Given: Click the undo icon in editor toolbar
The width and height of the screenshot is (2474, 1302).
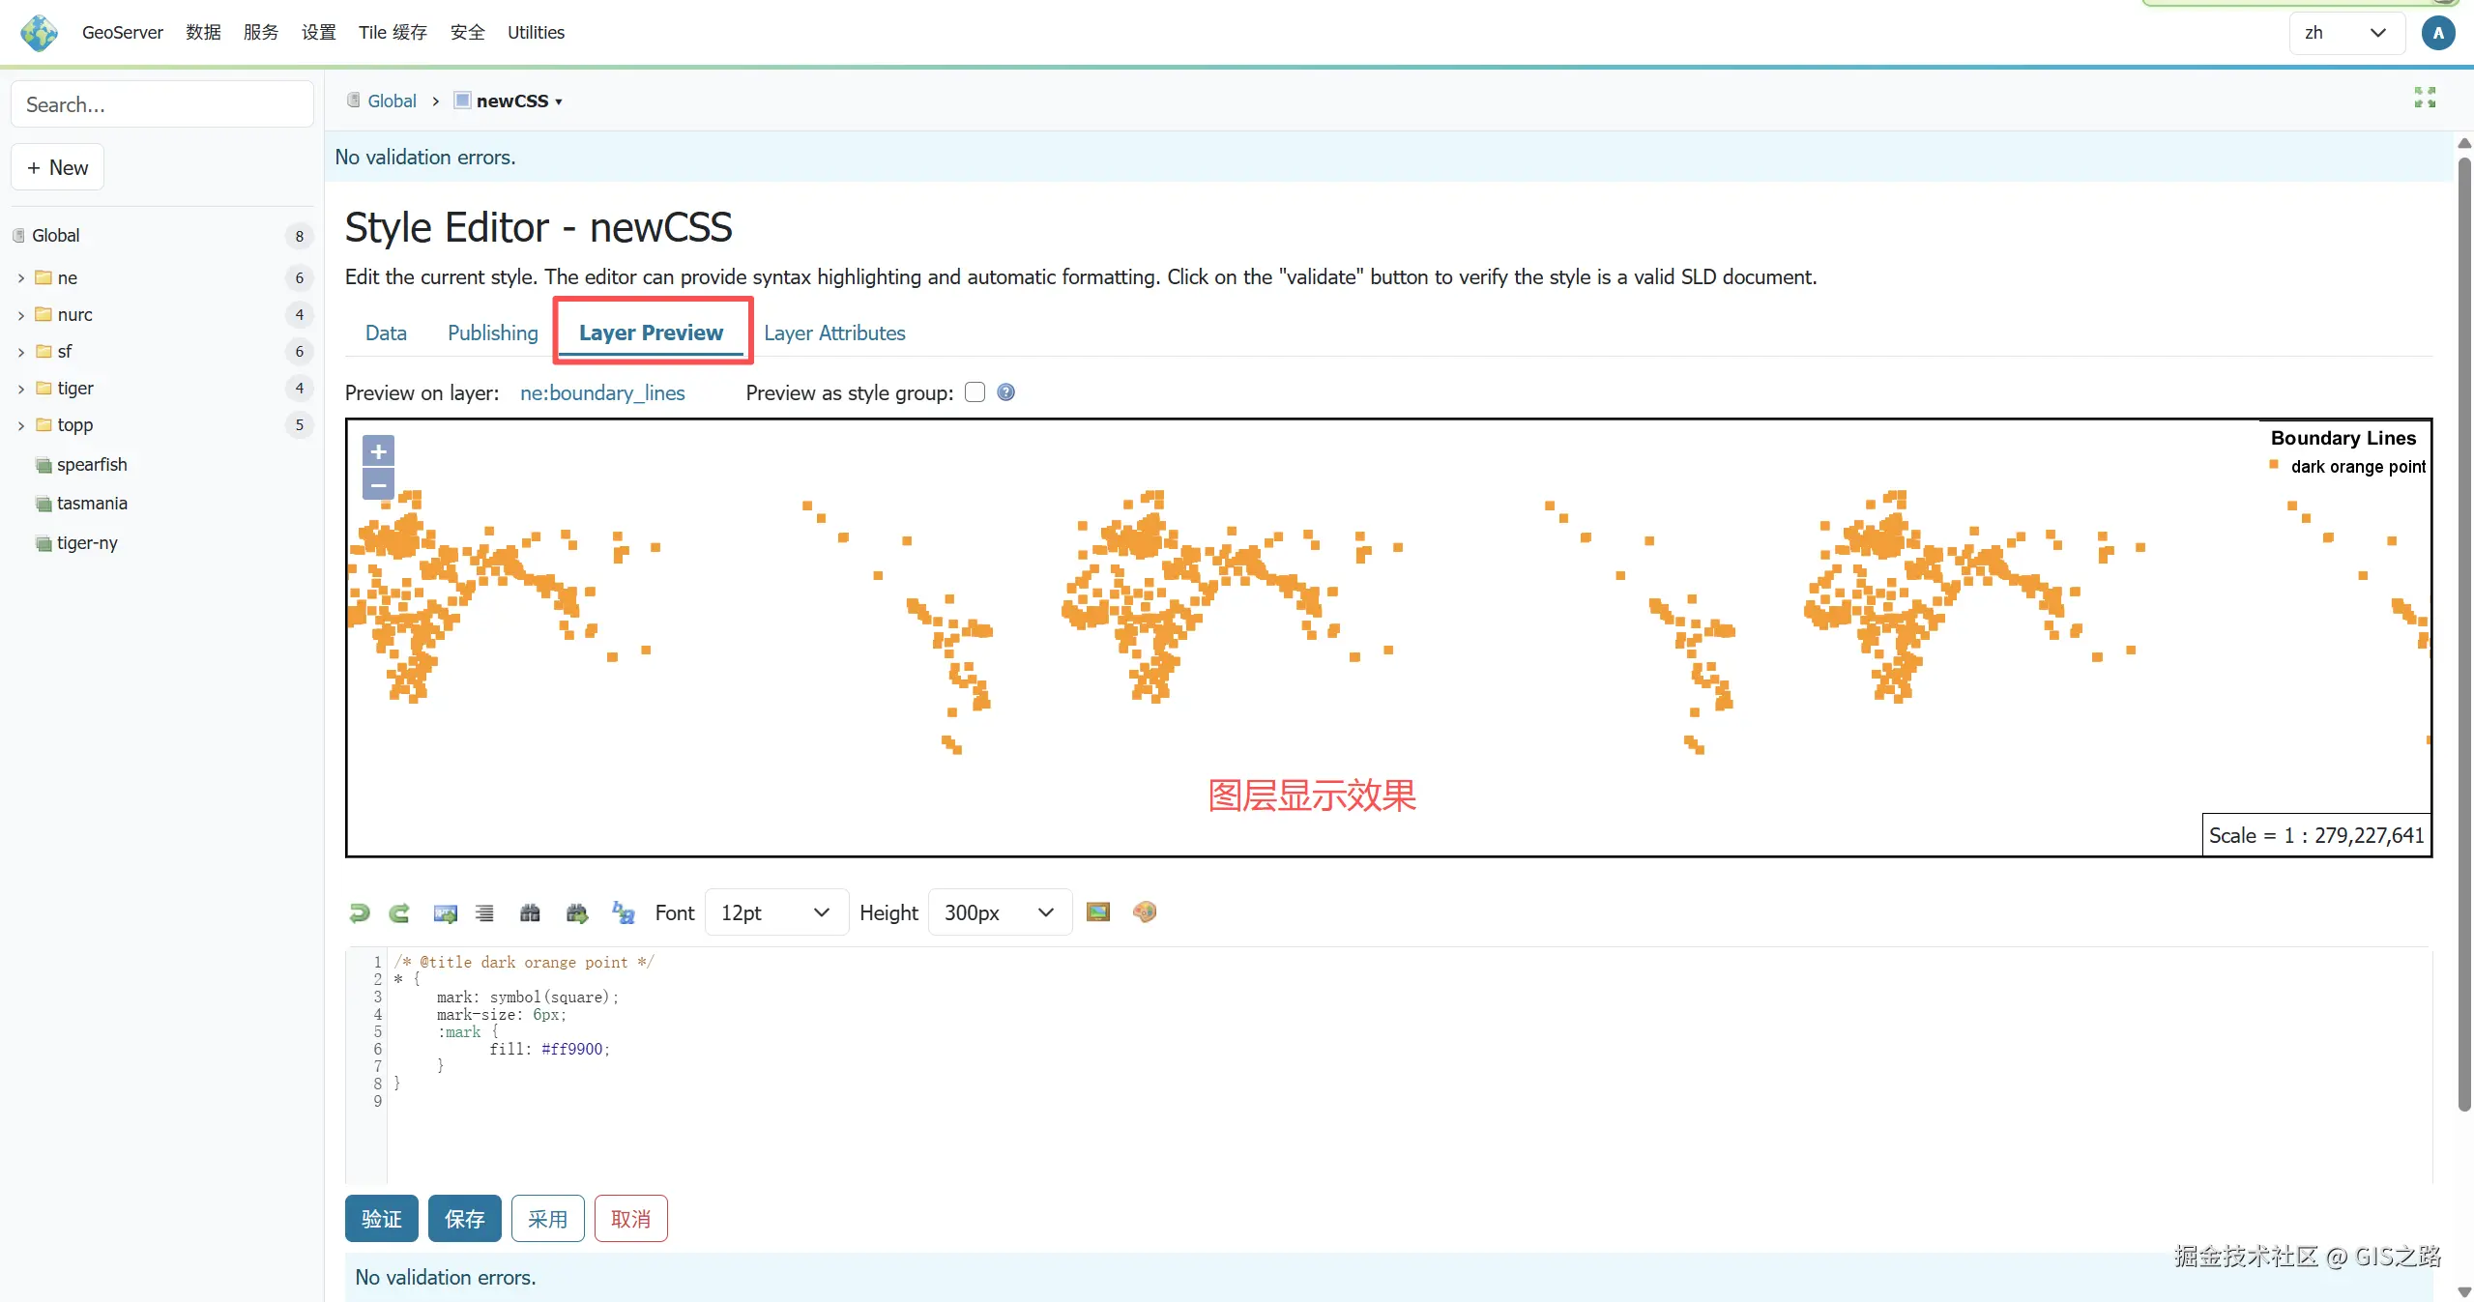Looking at the screenshot, I should click(359, 912).
